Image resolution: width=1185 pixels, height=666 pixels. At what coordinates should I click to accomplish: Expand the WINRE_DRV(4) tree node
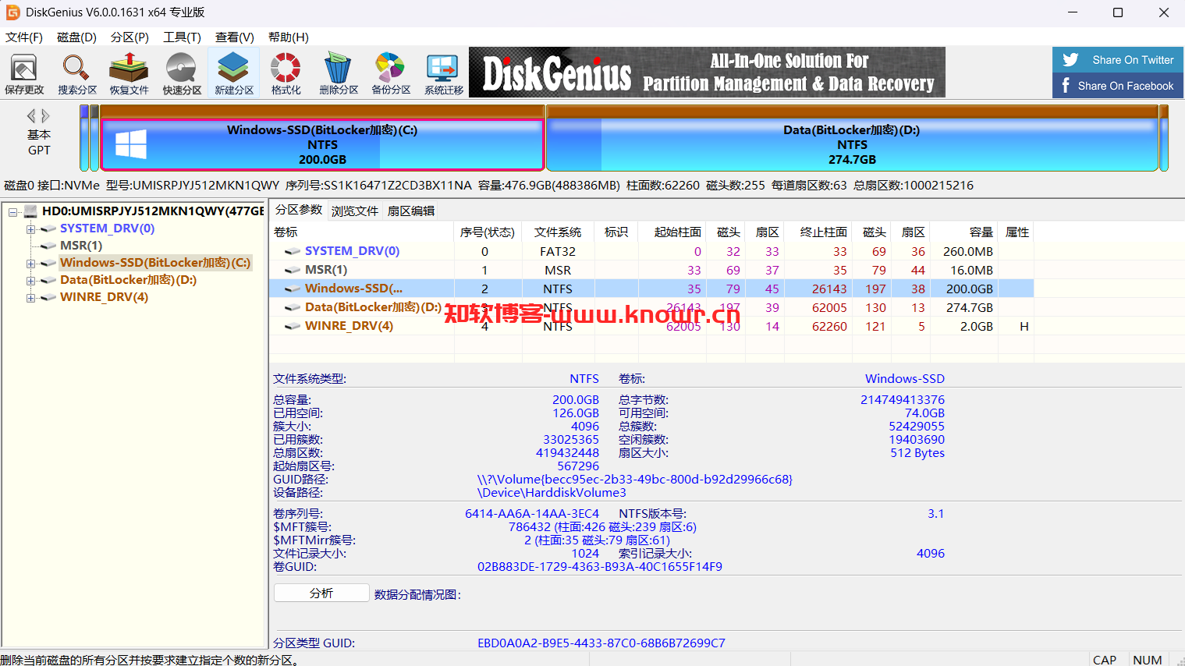point(30,297)
